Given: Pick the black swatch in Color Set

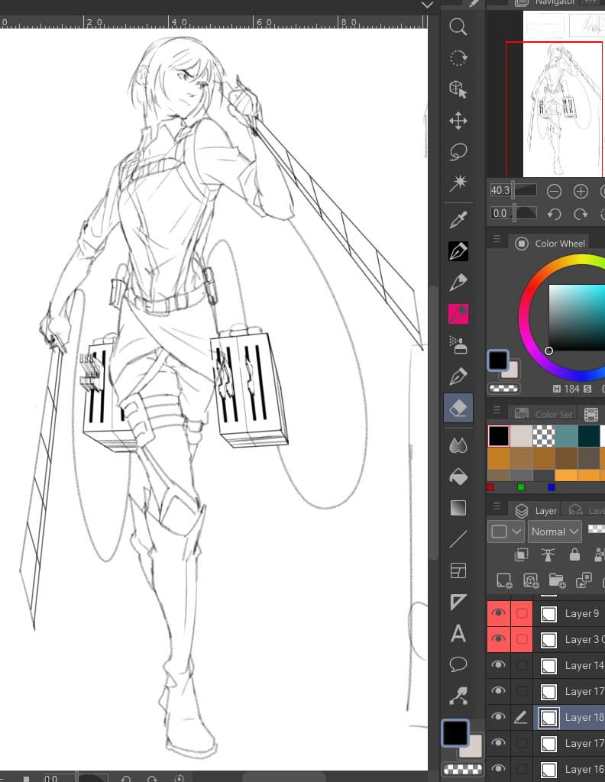Looking at the screenshot, I should 499,436.
